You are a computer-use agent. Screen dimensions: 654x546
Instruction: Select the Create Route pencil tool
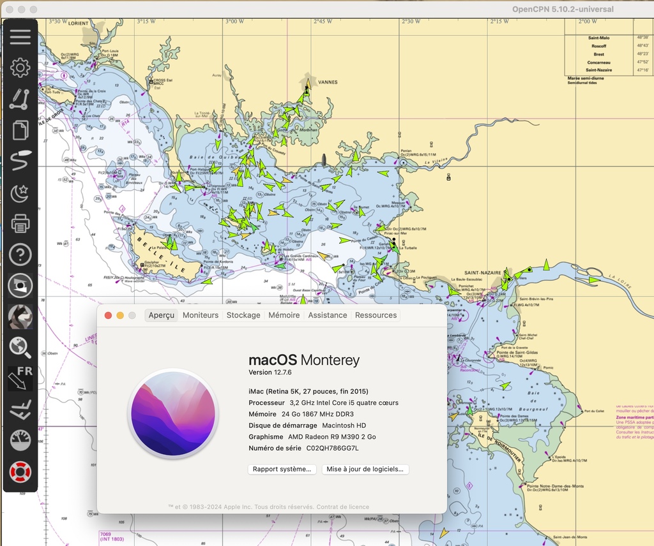point(20,99)
